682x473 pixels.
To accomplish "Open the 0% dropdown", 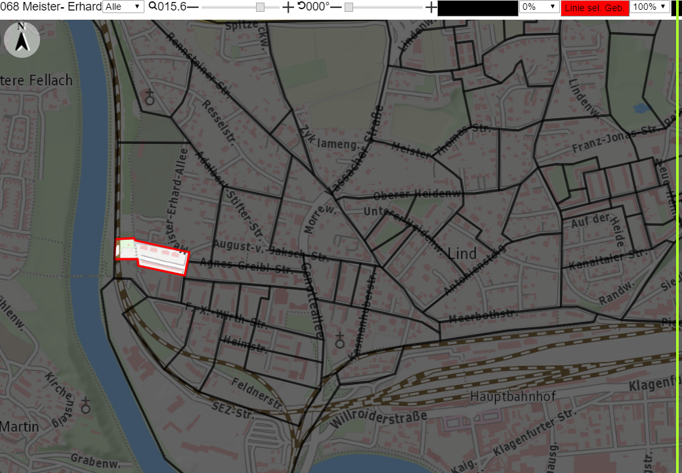I will 540,7.
